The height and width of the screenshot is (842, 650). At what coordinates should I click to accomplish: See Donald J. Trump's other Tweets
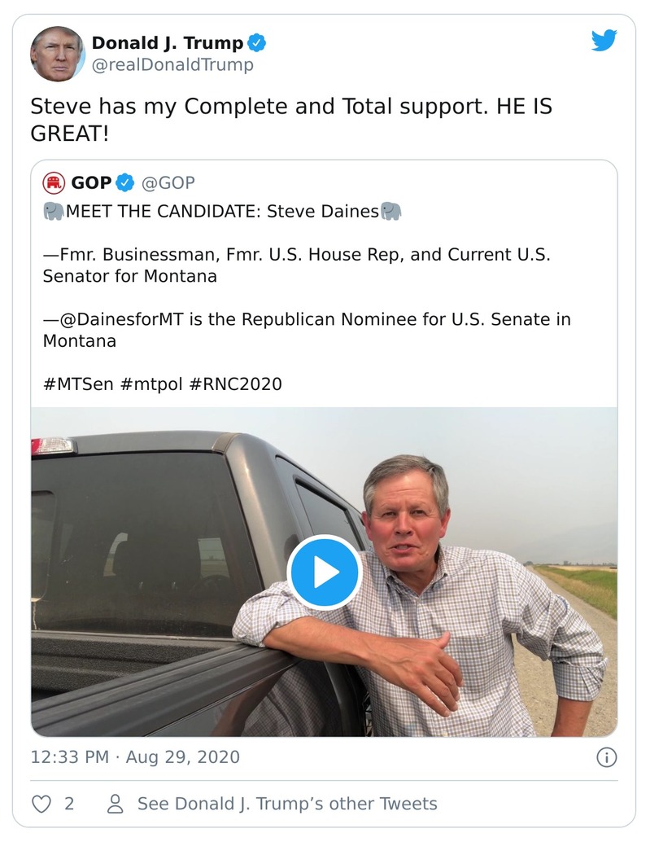point(287,804)
